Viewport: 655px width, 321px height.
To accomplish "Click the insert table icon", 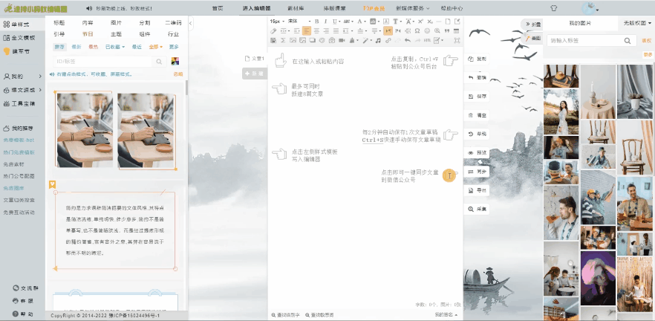I will 456,30.
